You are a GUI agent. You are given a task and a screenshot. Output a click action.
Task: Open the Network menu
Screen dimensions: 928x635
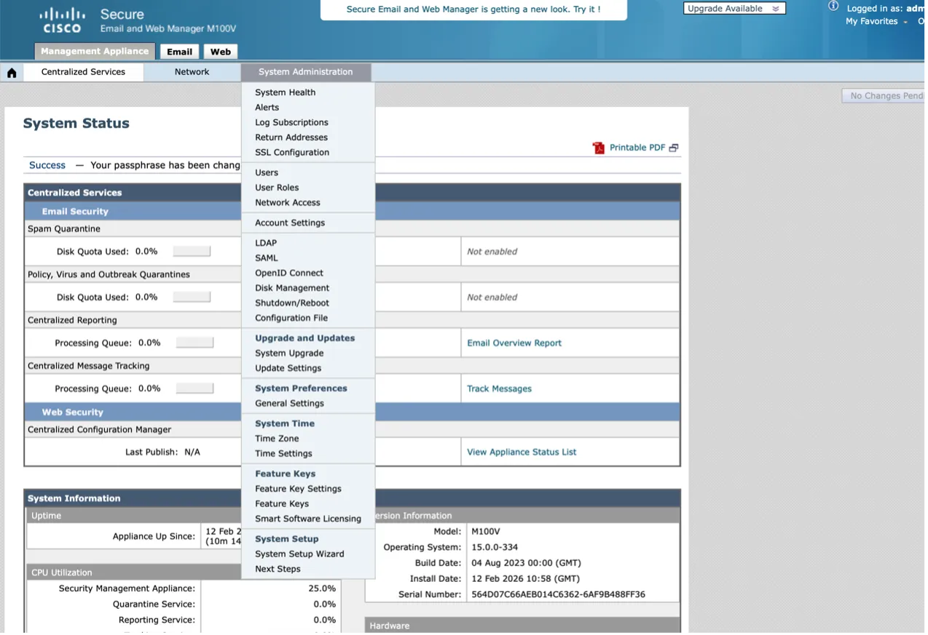tap(192, 72)
